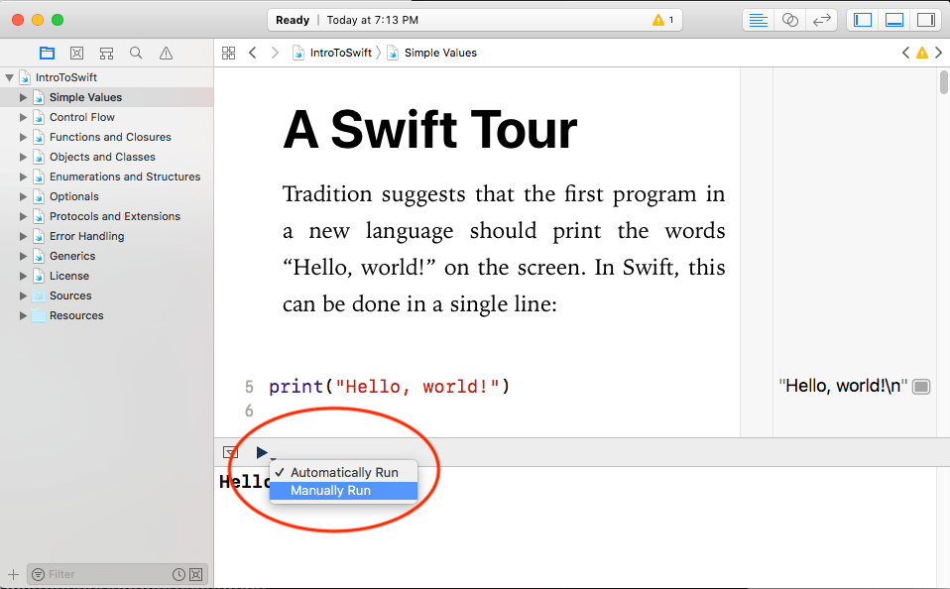Click Simple Values in jump bar

432,53
